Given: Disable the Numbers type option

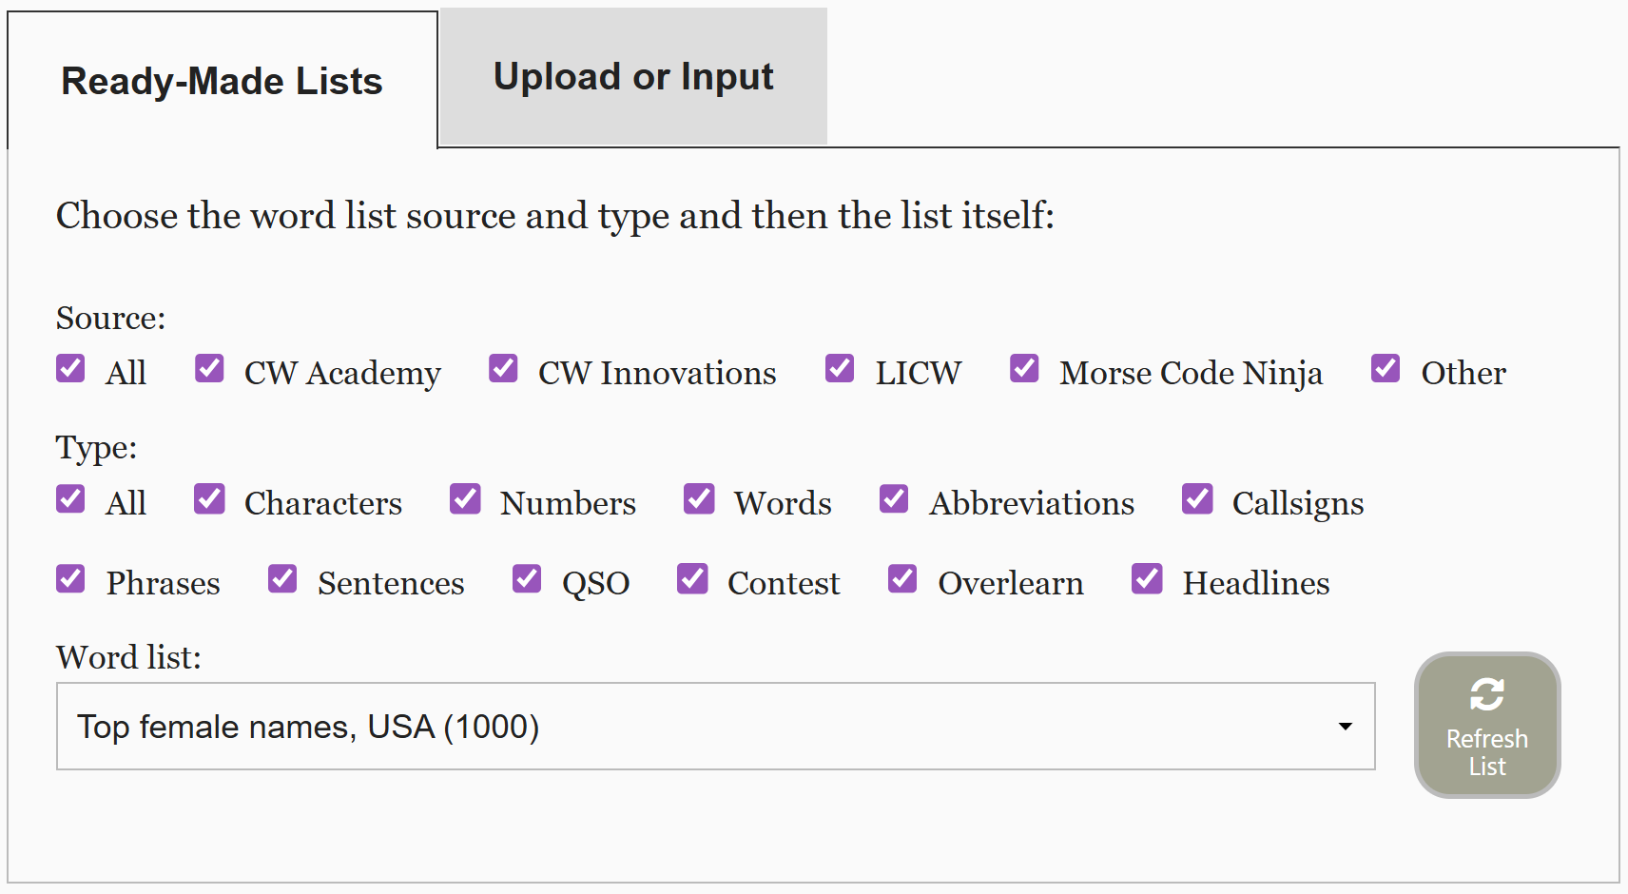Looking at the screenshot, I should click(465, 498).
